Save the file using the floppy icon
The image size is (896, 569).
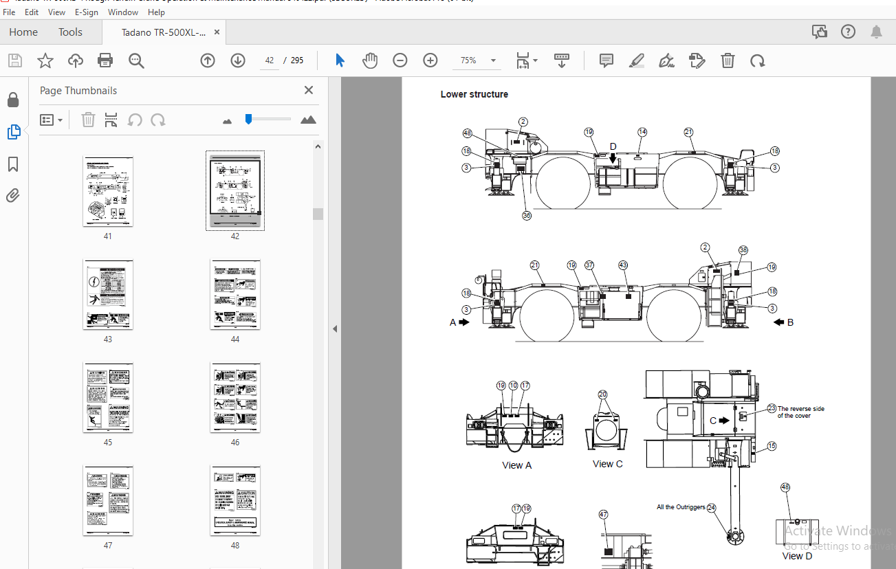point(15,60)
